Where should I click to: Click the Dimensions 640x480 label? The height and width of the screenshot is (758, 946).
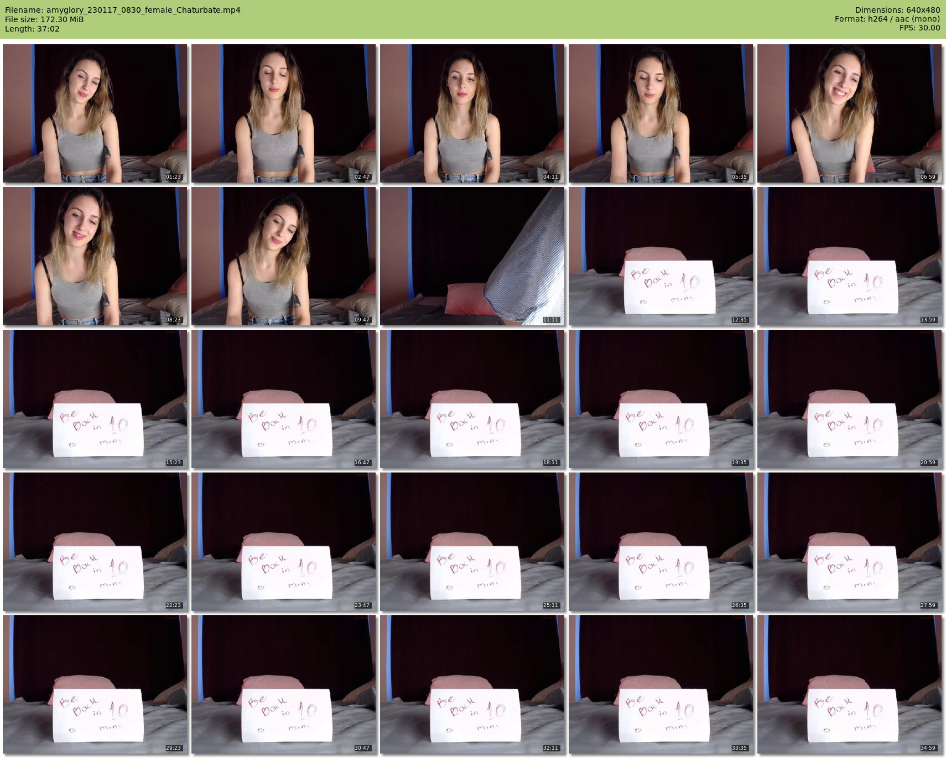[x=897, y=10]
